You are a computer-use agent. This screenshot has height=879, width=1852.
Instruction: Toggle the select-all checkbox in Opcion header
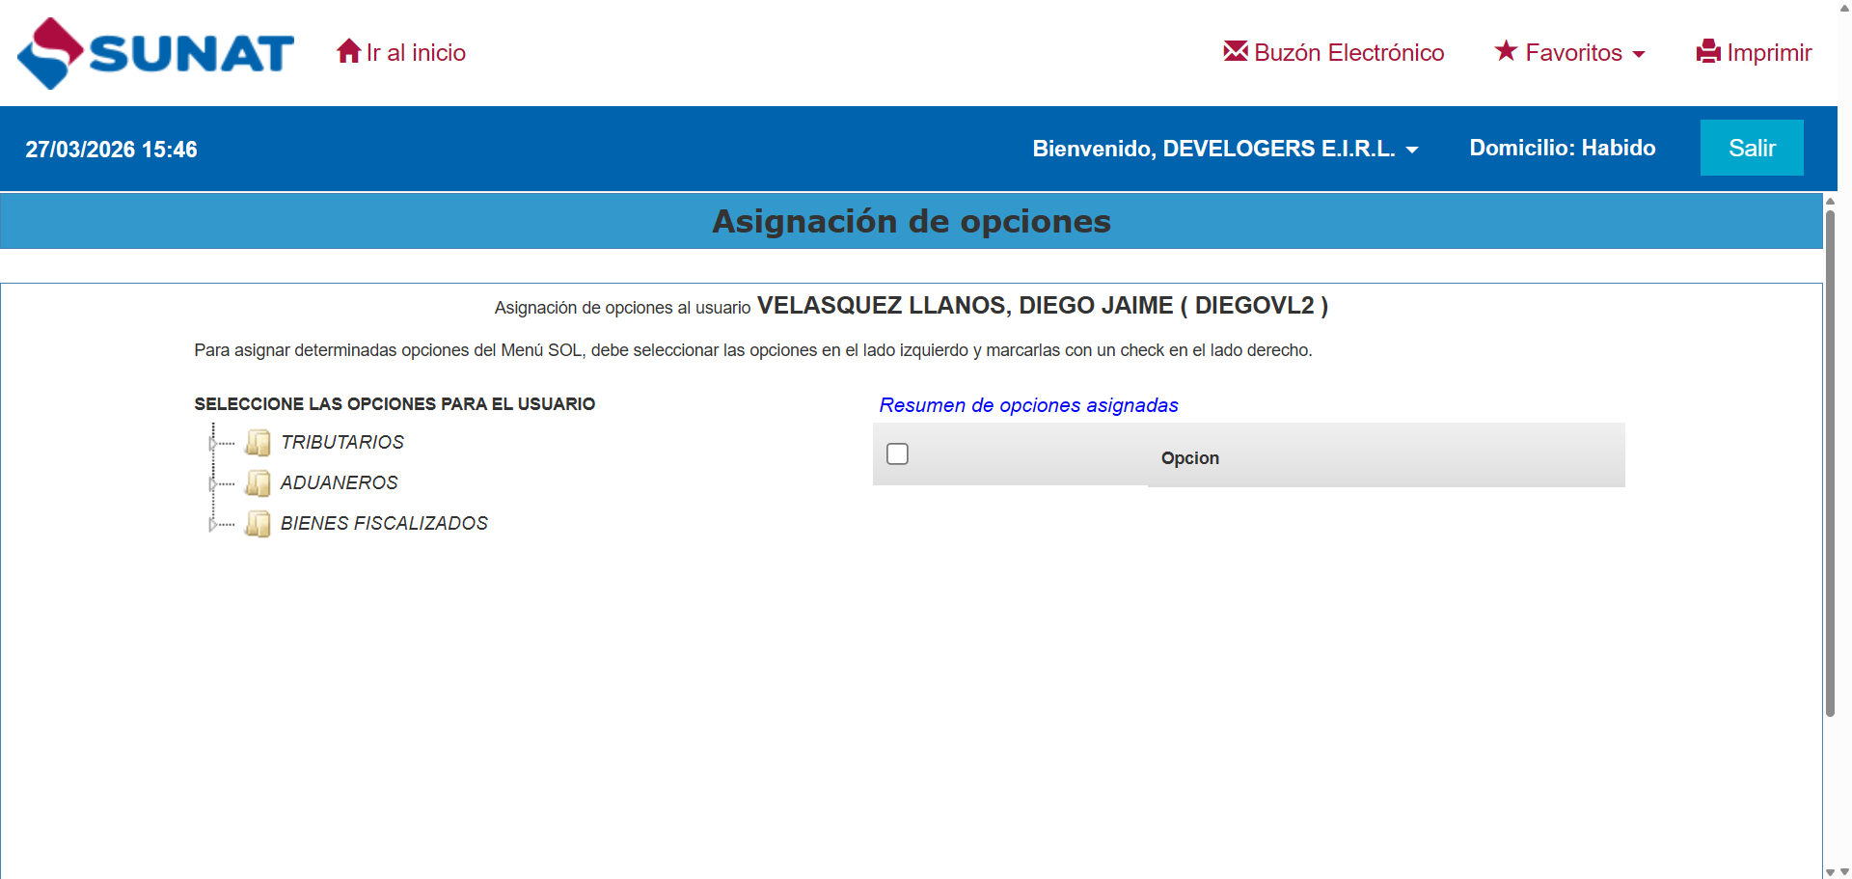[897, 454]
